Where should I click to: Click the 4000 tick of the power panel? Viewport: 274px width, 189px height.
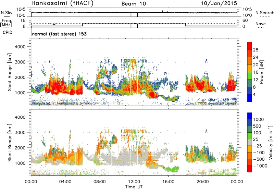pos(20,47)
